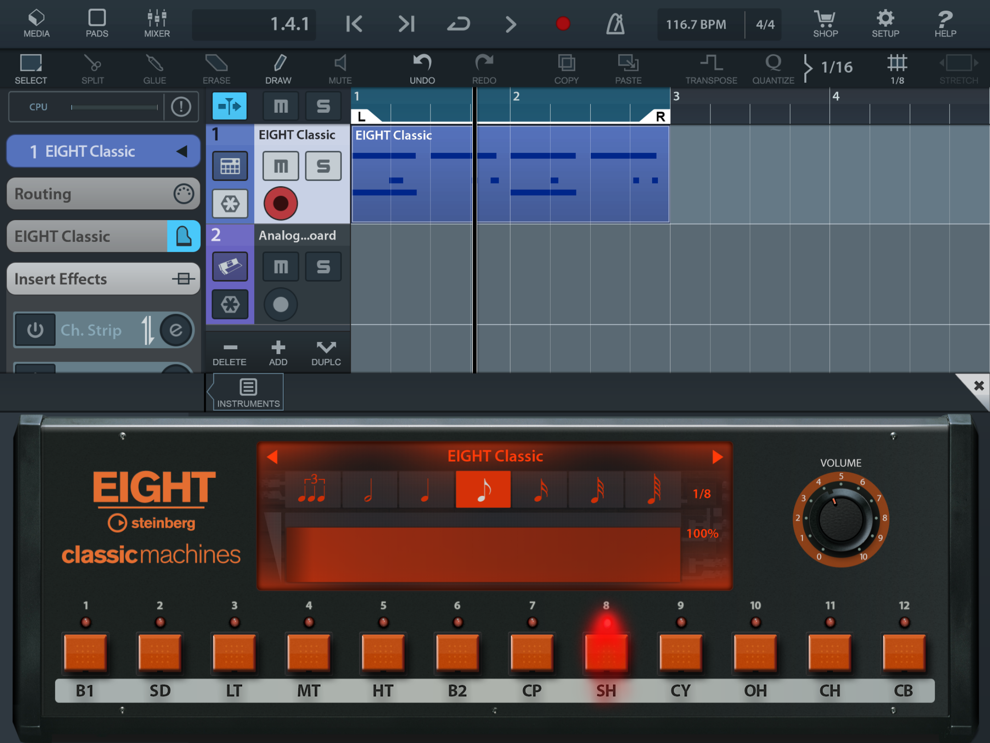Screen dimensions: 990x743
Task: Open the Media browser
Action: (x=36, y=24)
